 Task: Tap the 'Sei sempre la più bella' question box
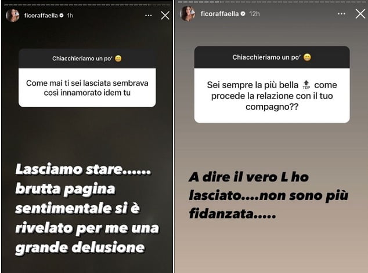272,96
